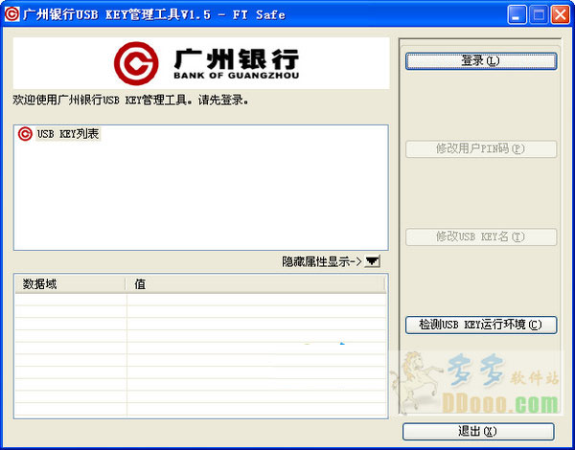
Task: Minimize the USB KEY管理工具 window
Action: [x=517, y=15]
